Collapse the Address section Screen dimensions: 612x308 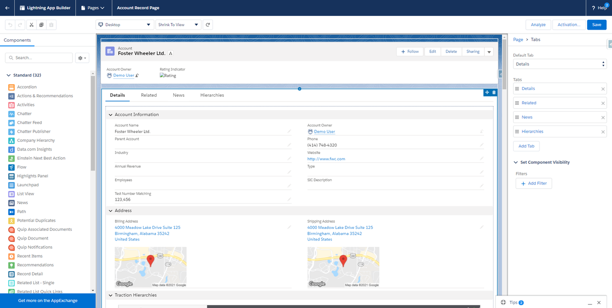(x=111, y=211)
